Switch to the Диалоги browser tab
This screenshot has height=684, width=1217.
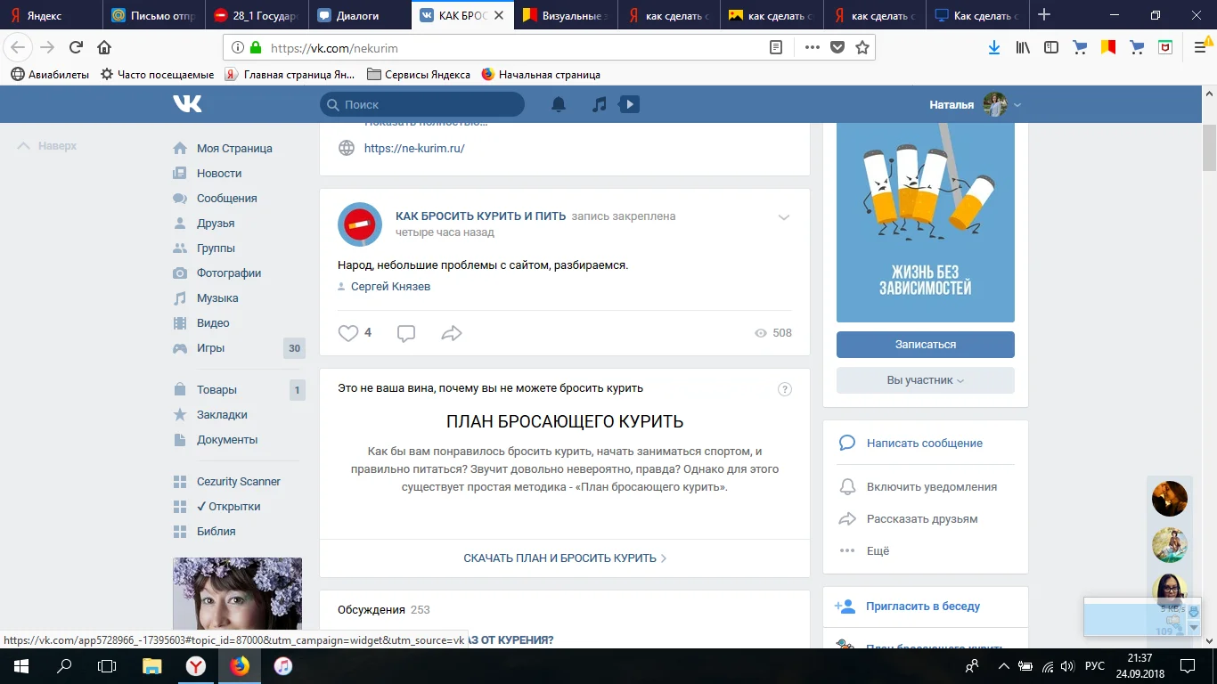359,15
